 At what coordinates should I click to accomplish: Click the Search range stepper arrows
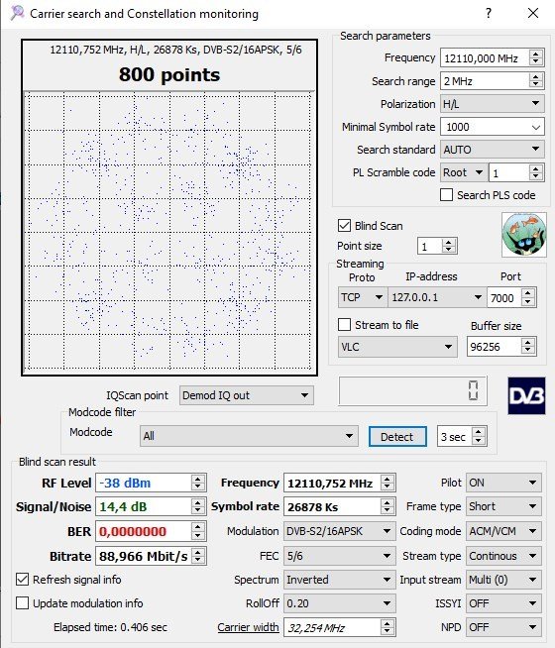[536, 81]
